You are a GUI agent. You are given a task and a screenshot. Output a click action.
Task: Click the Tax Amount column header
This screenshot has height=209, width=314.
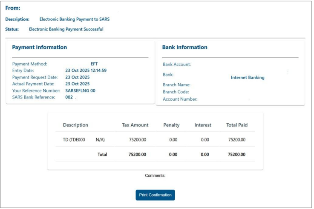(135, 125)
